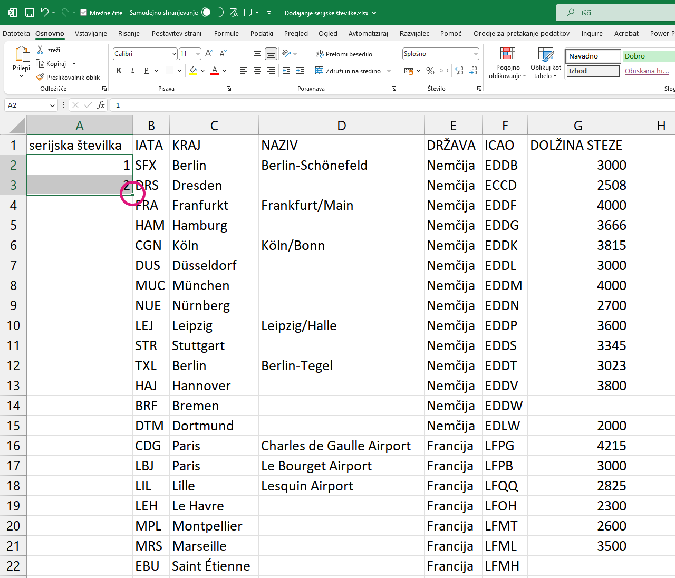Viewport: 675px width, 578px height.
Task: Align text to middle of cell
Action: pos(257,53)
